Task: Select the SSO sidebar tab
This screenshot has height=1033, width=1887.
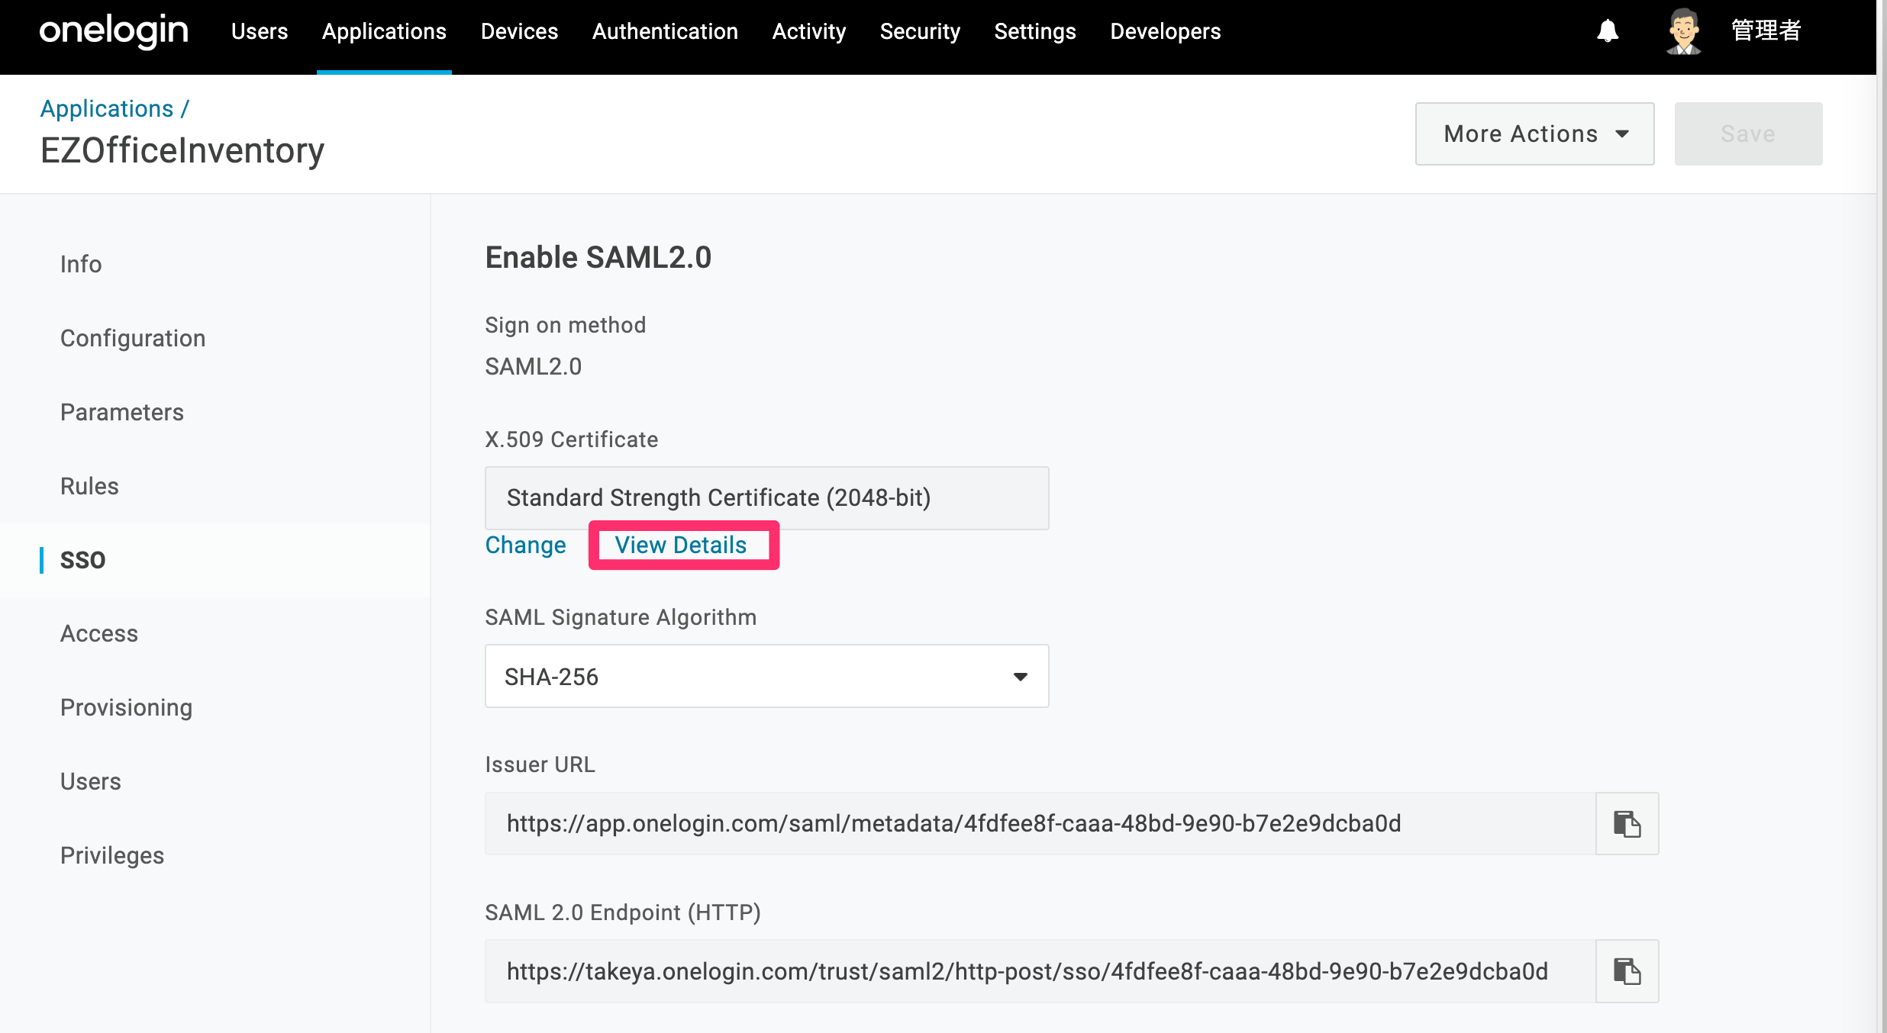Action: point(82,560)
